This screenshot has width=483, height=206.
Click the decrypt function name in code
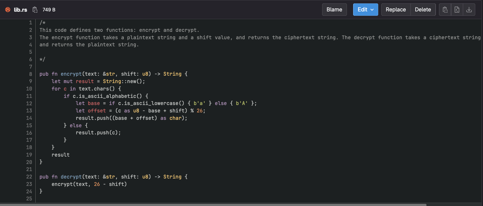71,177
